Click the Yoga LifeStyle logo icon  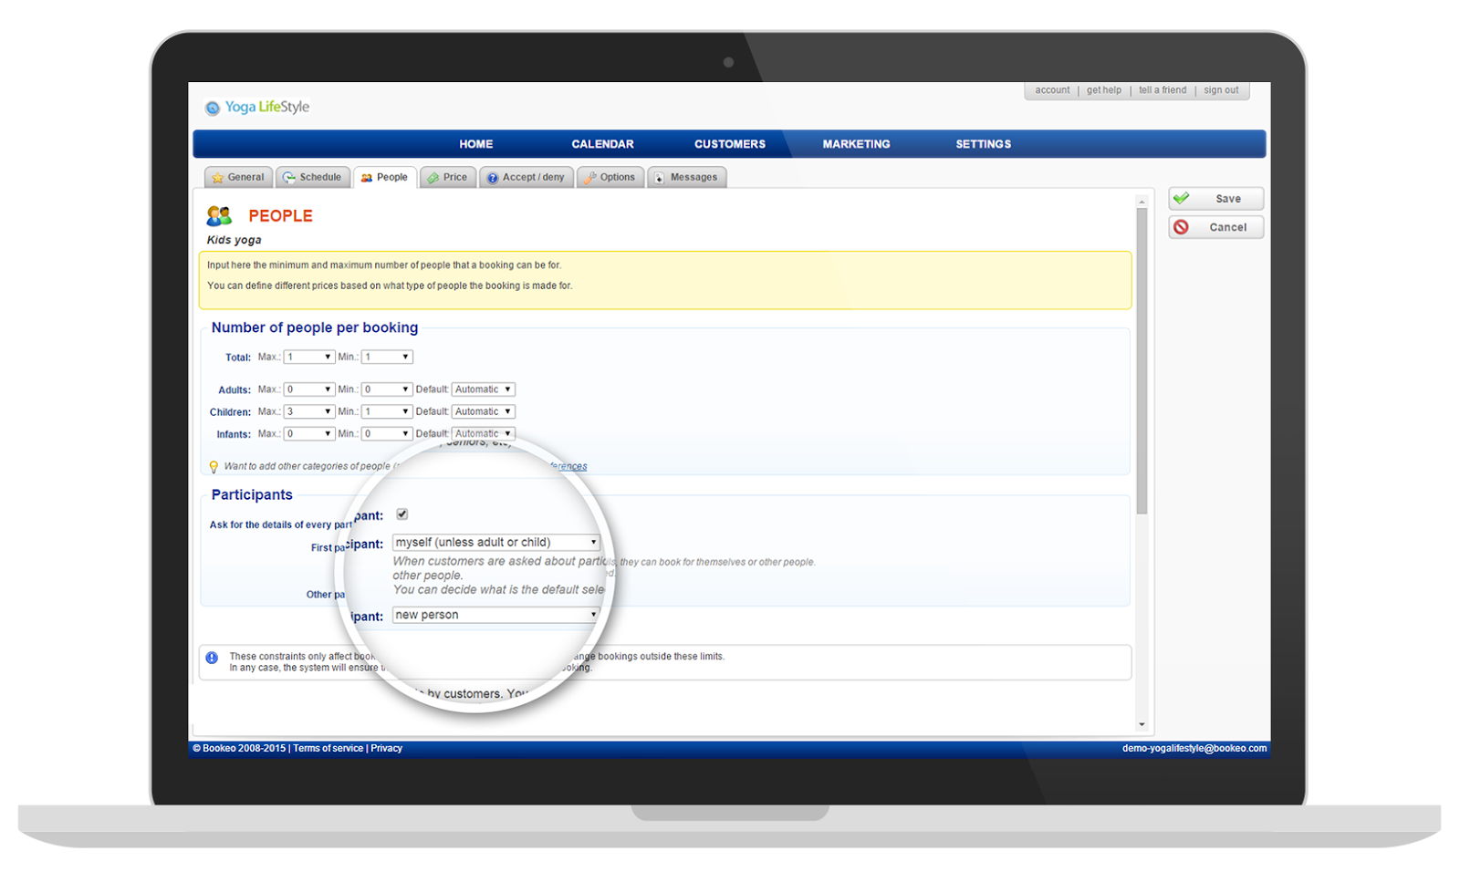click(x=213, y=108)
